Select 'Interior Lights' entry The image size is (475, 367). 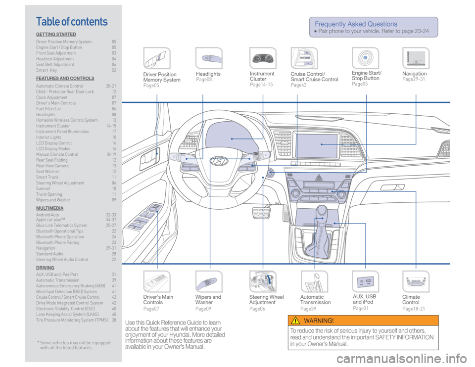point(76,137)
